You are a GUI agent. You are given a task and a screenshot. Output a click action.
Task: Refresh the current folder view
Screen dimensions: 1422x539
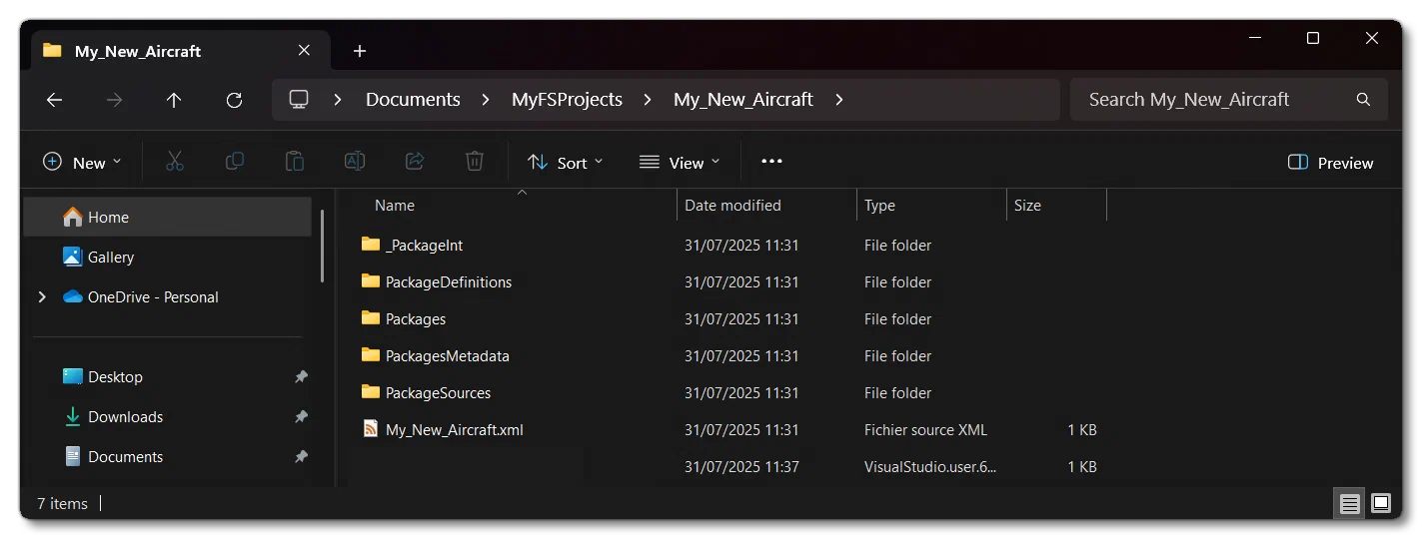(234, 100)
